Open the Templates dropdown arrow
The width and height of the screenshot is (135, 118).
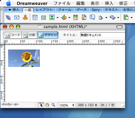132,17
